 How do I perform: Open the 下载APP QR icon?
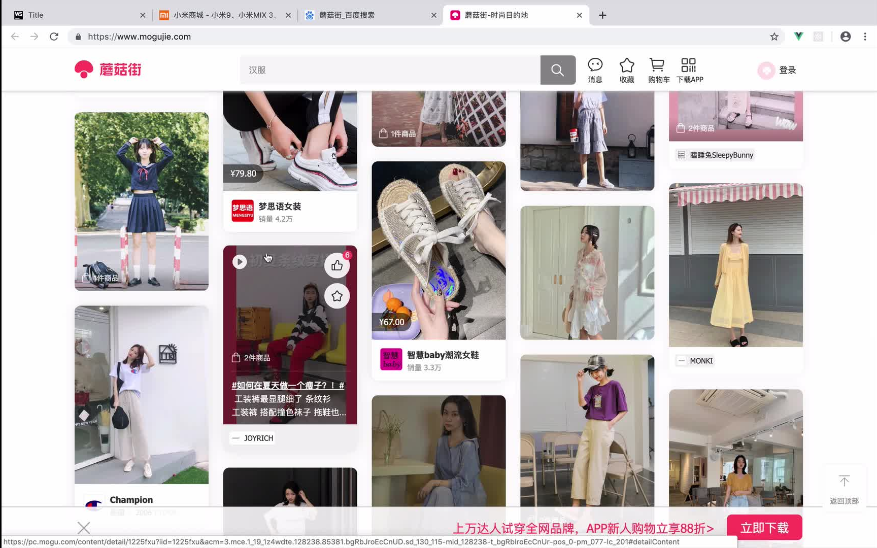pos(689,70)
